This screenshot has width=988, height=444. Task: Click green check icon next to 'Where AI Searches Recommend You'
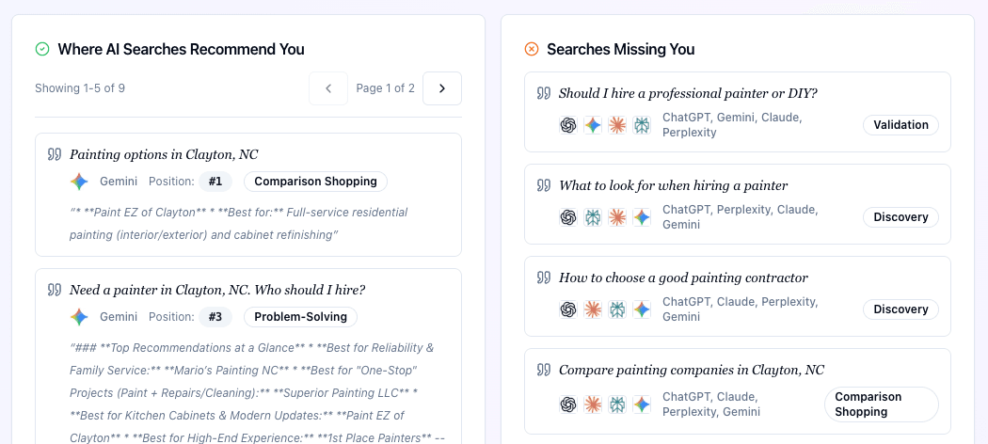pos(42,49)
